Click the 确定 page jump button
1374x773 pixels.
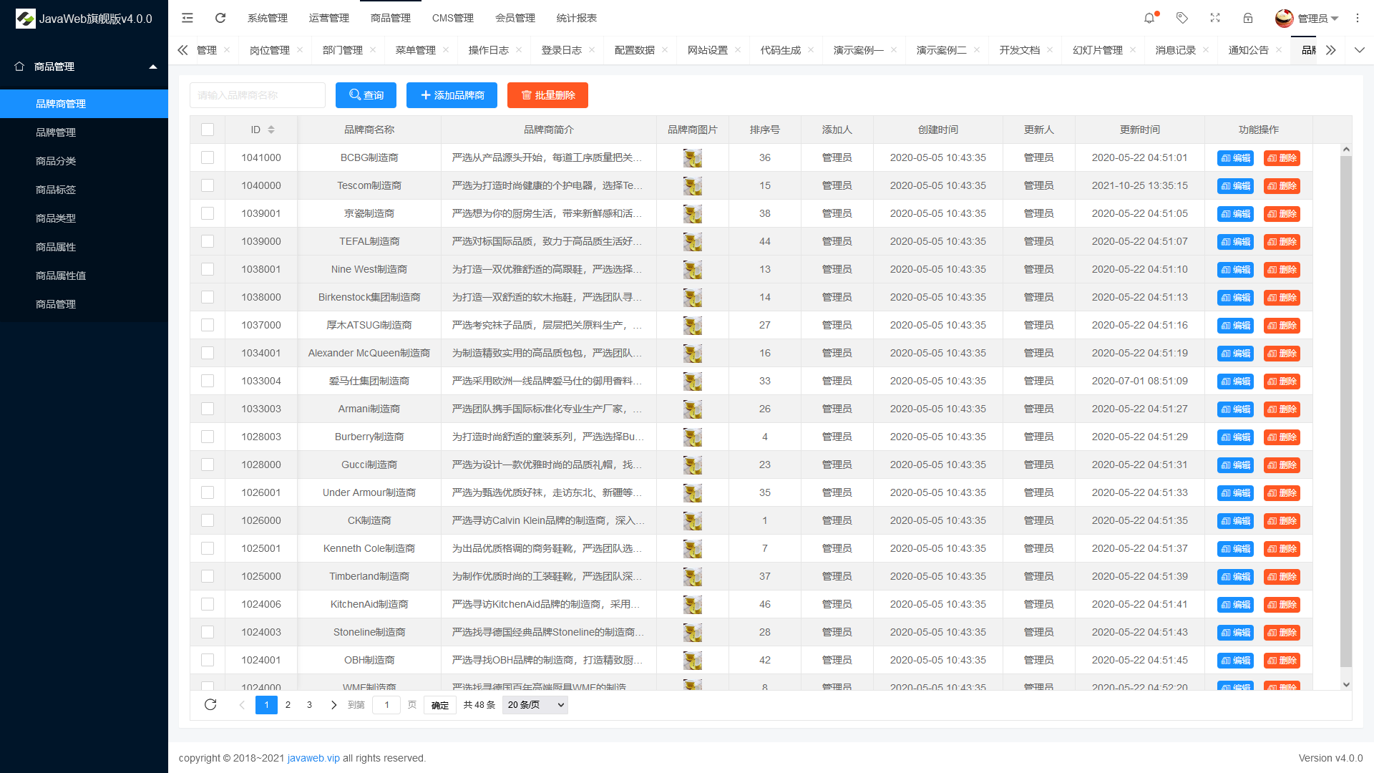pos(440,705)
